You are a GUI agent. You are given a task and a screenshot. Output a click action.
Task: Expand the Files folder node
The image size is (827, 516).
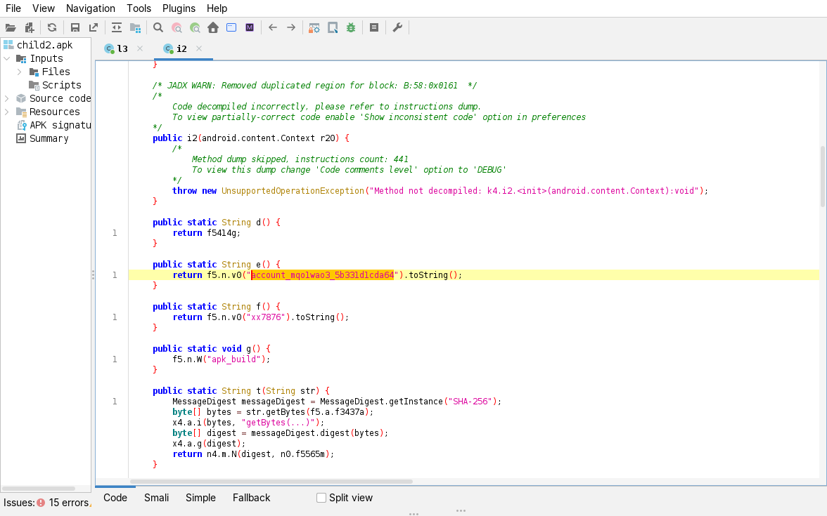[x=20, y=72]
